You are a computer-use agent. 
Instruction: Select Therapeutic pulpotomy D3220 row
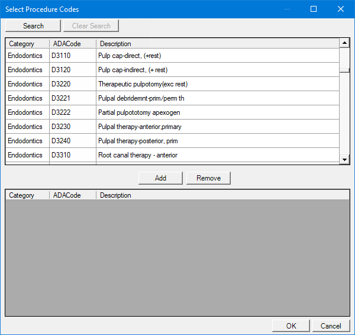(172, 84)
